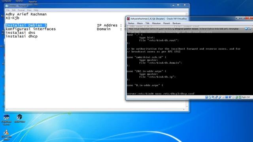Click the Notepad vertical scrollbar down arrow
Screen dimensions: 253x142
coord(187,106)
